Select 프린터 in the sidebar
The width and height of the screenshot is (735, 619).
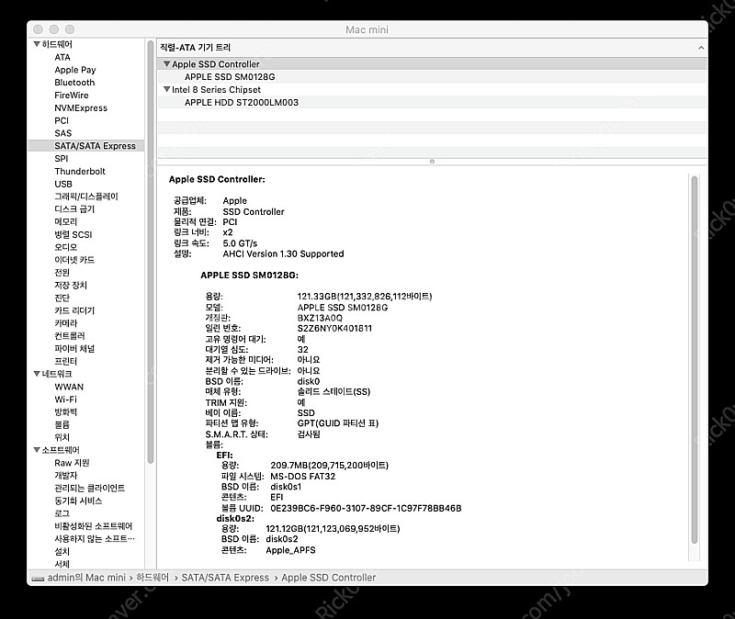[65, 361]
